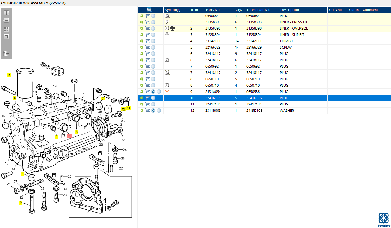Click the note bubble symbol for LINER - SLIP FIT
The image size is (391, 228).
167,34
